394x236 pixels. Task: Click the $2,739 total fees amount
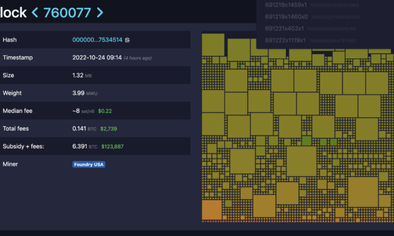tap(109, 129)
